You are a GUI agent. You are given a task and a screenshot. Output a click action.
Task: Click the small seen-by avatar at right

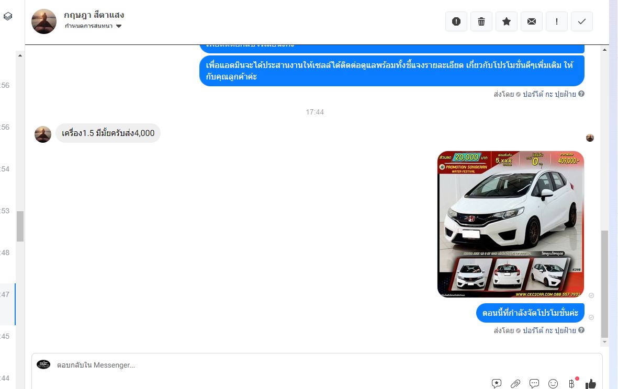pyautogui.click(x=590, y=138)
